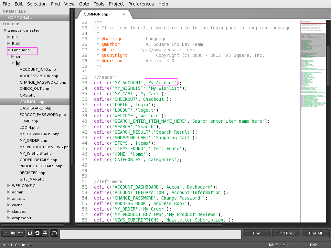This screenshot has width=331, height=248.
Task: Expand the cn language folder
Action: point(13,56)
